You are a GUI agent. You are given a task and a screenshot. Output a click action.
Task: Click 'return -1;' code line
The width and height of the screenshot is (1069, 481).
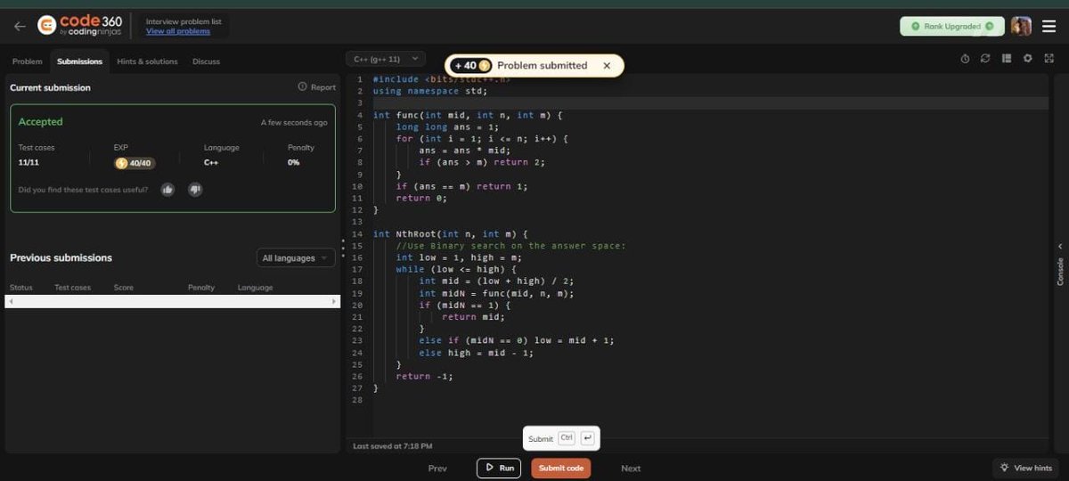pyautogui.click(x=424, y=376)
